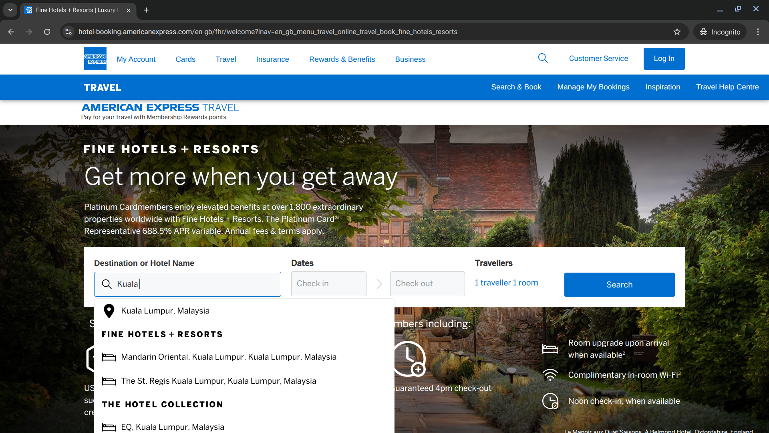This screenshot has height=433, width=769.
Task: Click the American Express logo
Action: (x=95, y=59)
